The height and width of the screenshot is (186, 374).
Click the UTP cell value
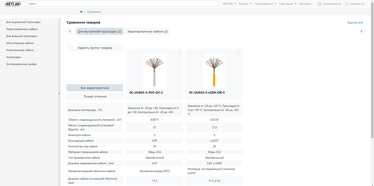[154, 141]
